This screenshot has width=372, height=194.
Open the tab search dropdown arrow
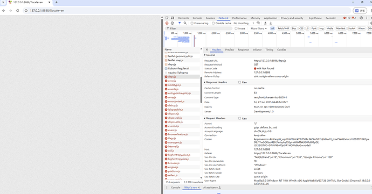(x=3, y=2)
